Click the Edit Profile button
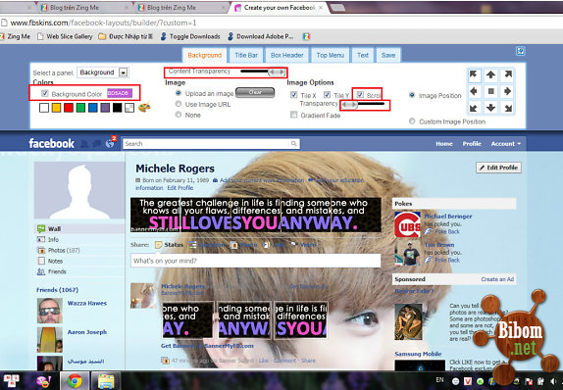The height and width of the screenshot is (390, 563). pyautogui.click(x=498, y=168)
